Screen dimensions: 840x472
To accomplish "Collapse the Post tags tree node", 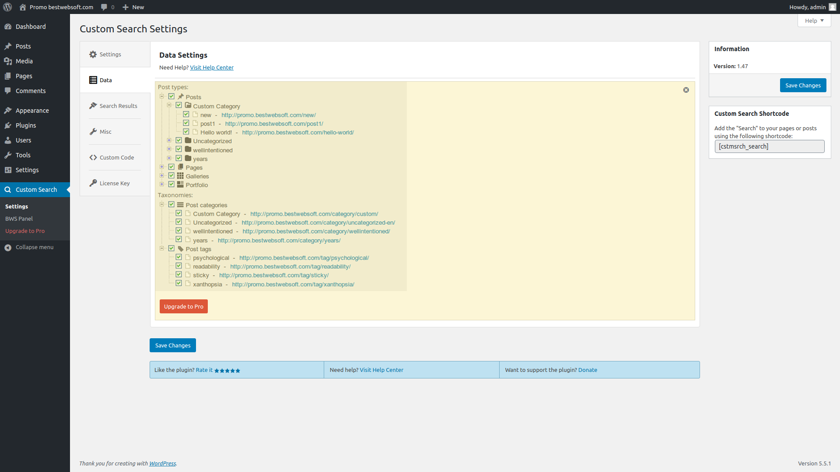I will (162, 248).
